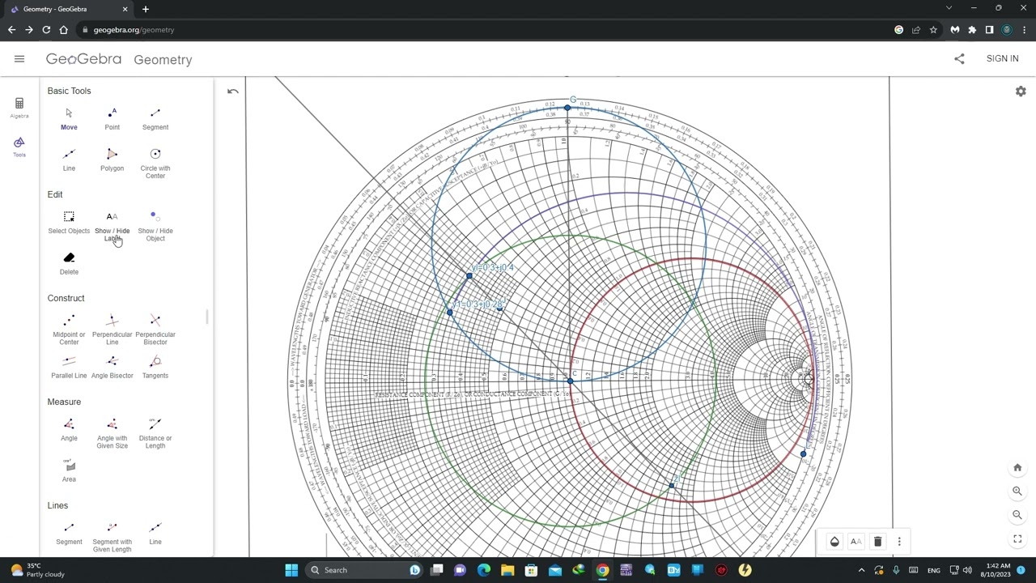Select the Y1=0.3+j0.4 point on the chart

coord(469,277)
